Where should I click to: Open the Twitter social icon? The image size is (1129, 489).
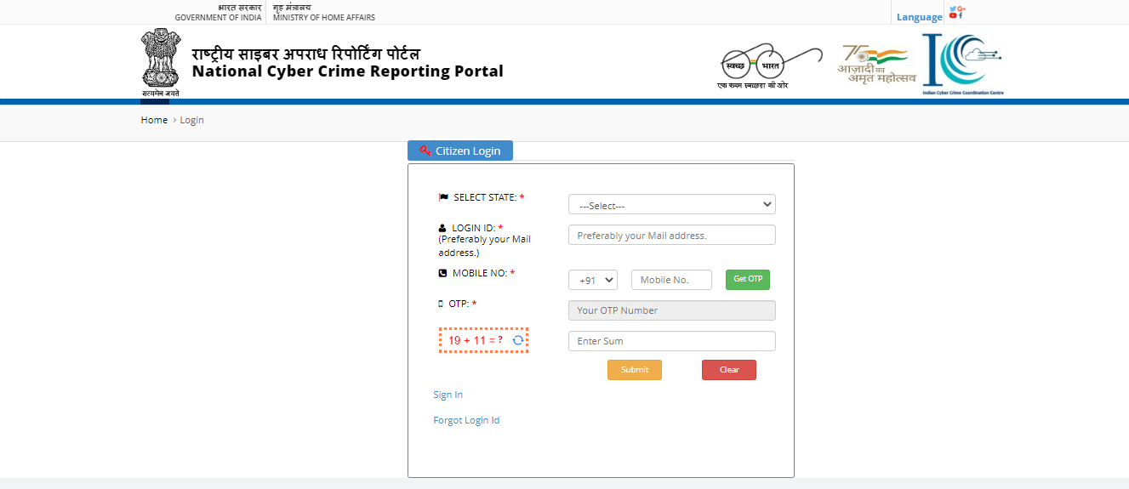[953, 9]
